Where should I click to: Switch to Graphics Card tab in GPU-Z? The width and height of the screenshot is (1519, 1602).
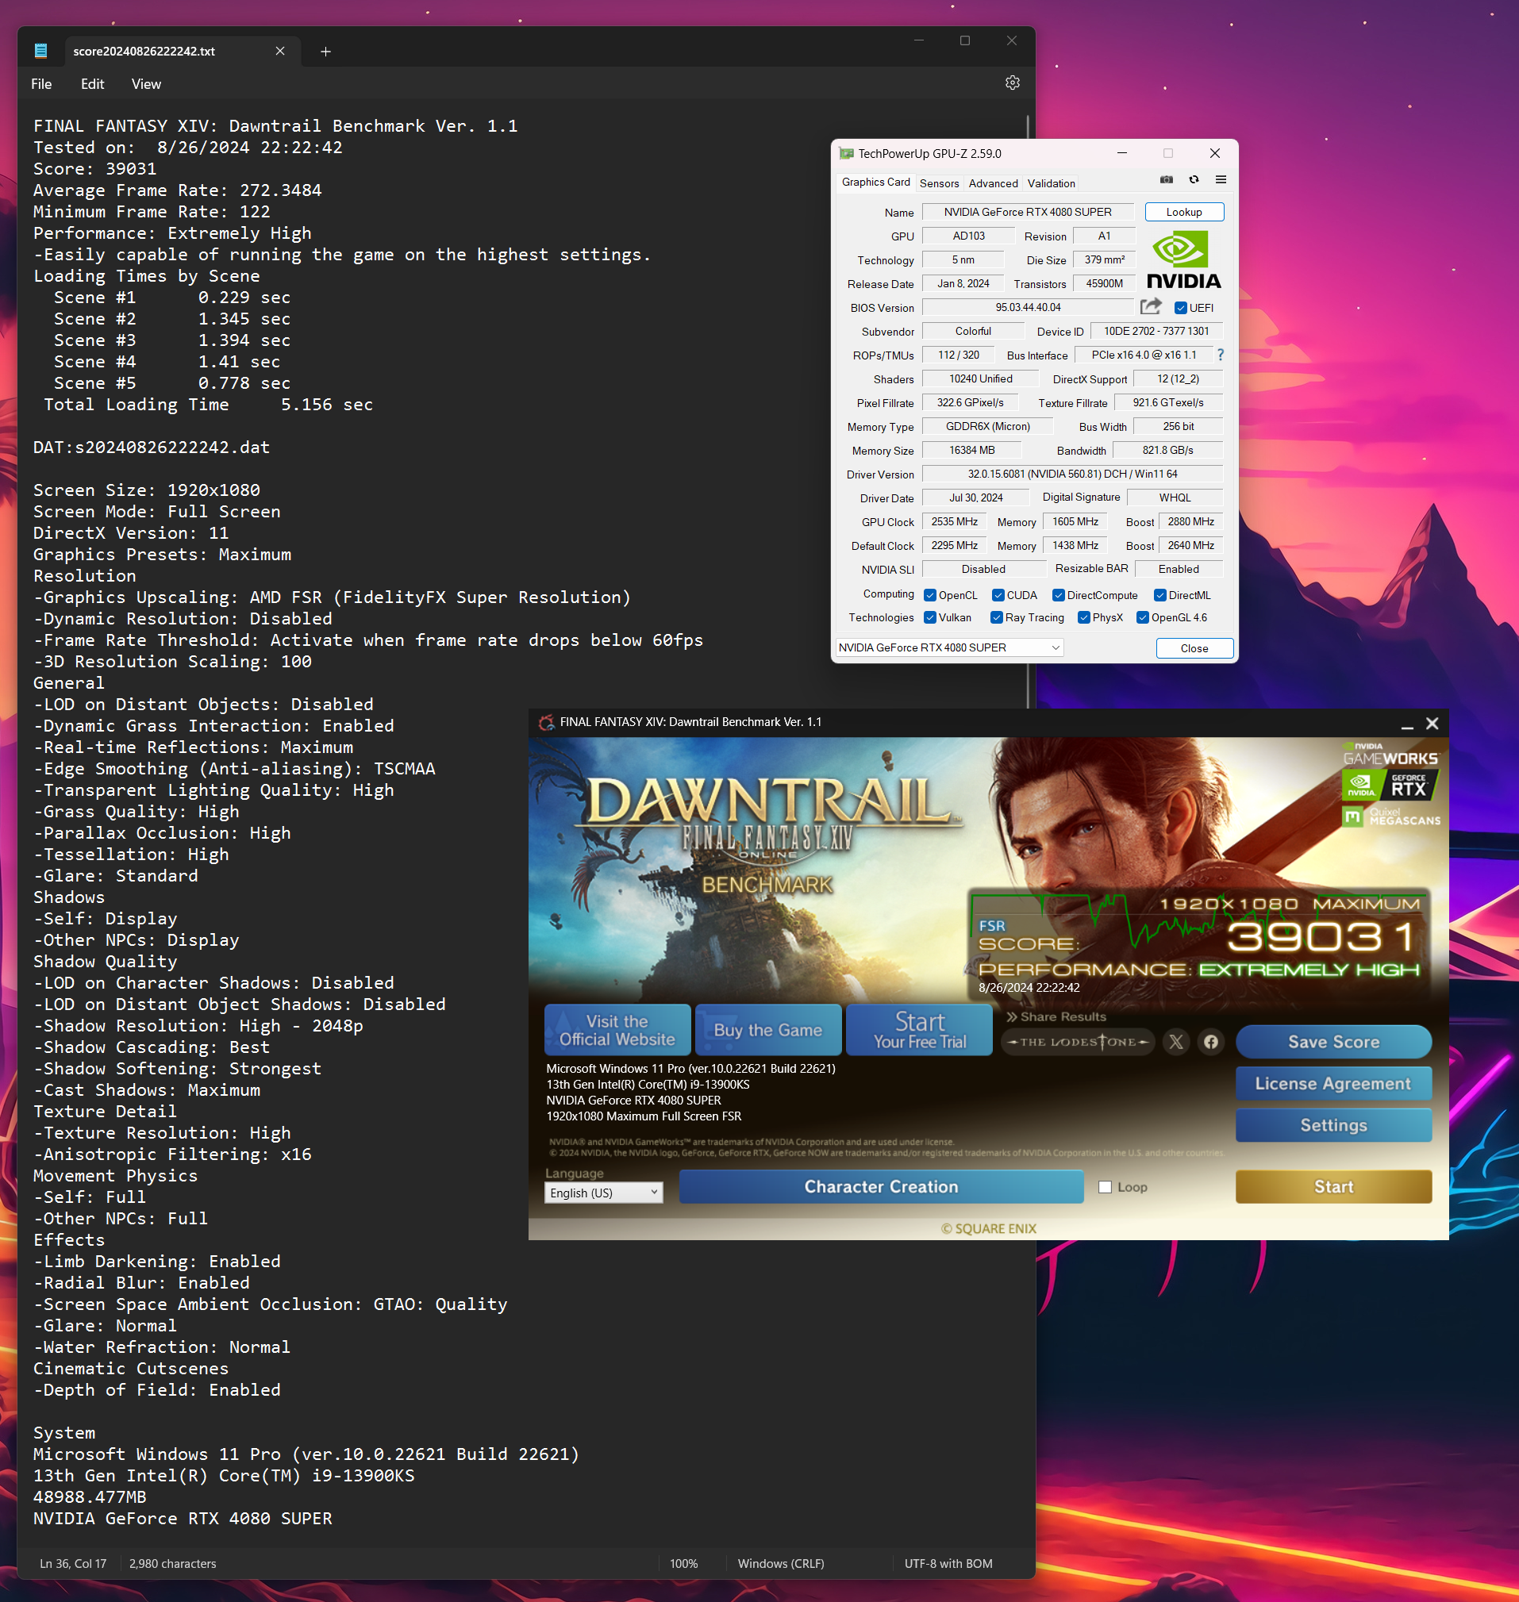[875, 182]
